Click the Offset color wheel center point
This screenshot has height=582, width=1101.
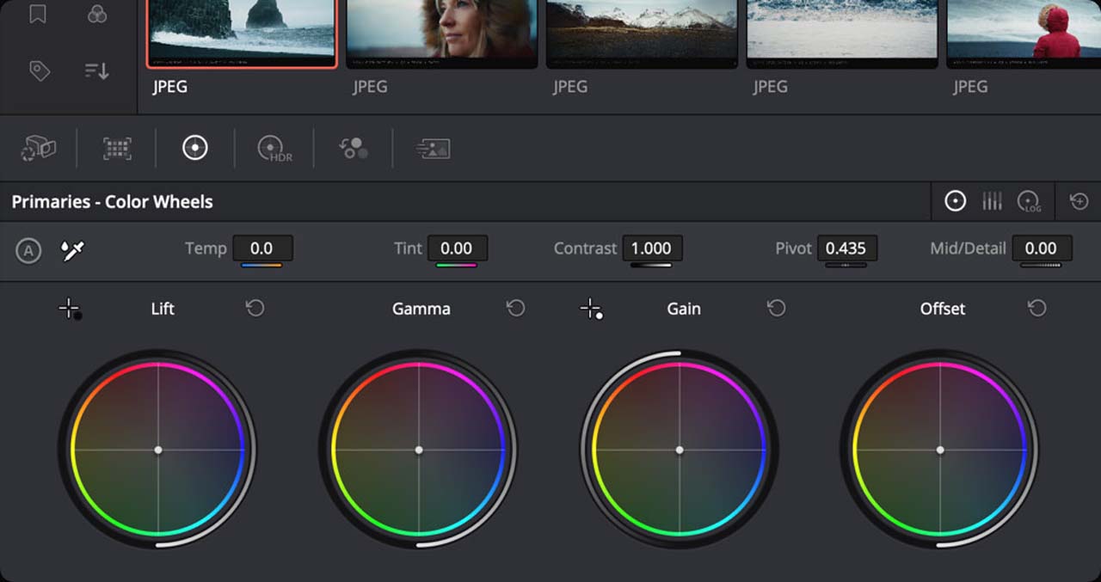click(x=940, y=450)
